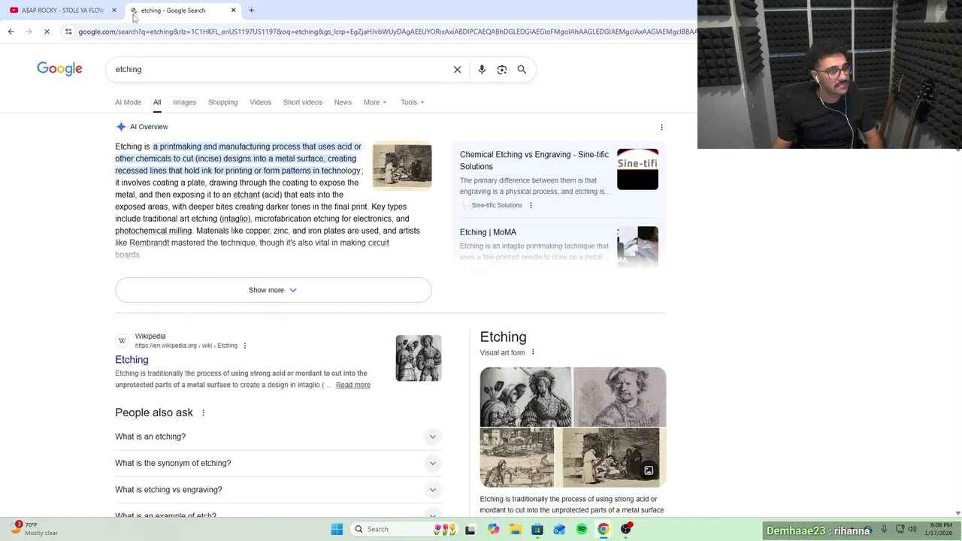
Task: Follow the etchant link in AI Overview
Action: 247,195
